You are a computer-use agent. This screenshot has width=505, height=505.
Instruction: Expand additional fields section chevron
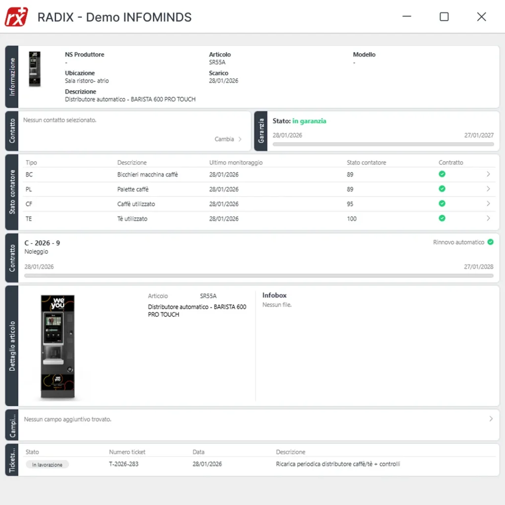click(491, 419)
